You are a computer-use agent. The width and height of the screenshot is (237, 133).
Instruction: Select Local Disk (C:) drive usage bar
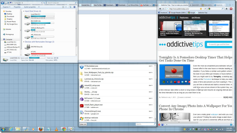(x=42, y=16)
